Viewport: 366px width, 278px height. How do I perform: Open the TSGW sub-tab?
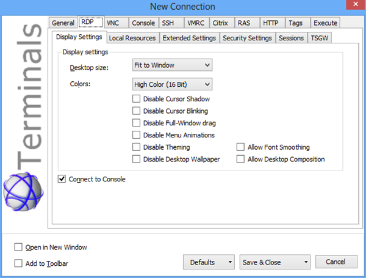(x=320, y=38)
